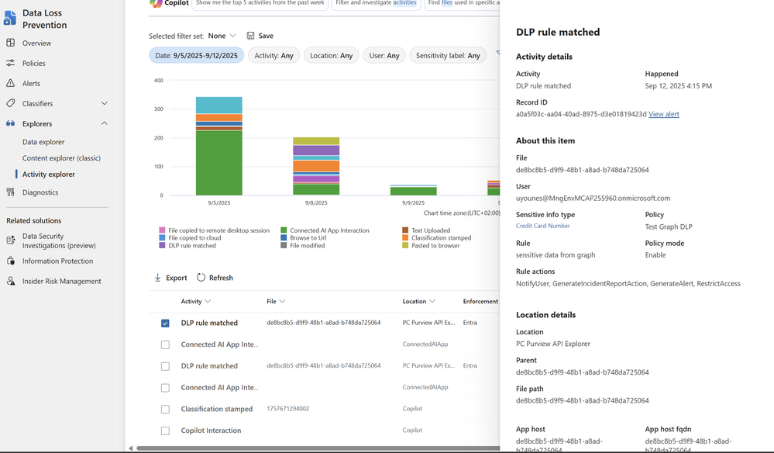Click the Refresh circular arrow icon

click(x=201, y=277)
